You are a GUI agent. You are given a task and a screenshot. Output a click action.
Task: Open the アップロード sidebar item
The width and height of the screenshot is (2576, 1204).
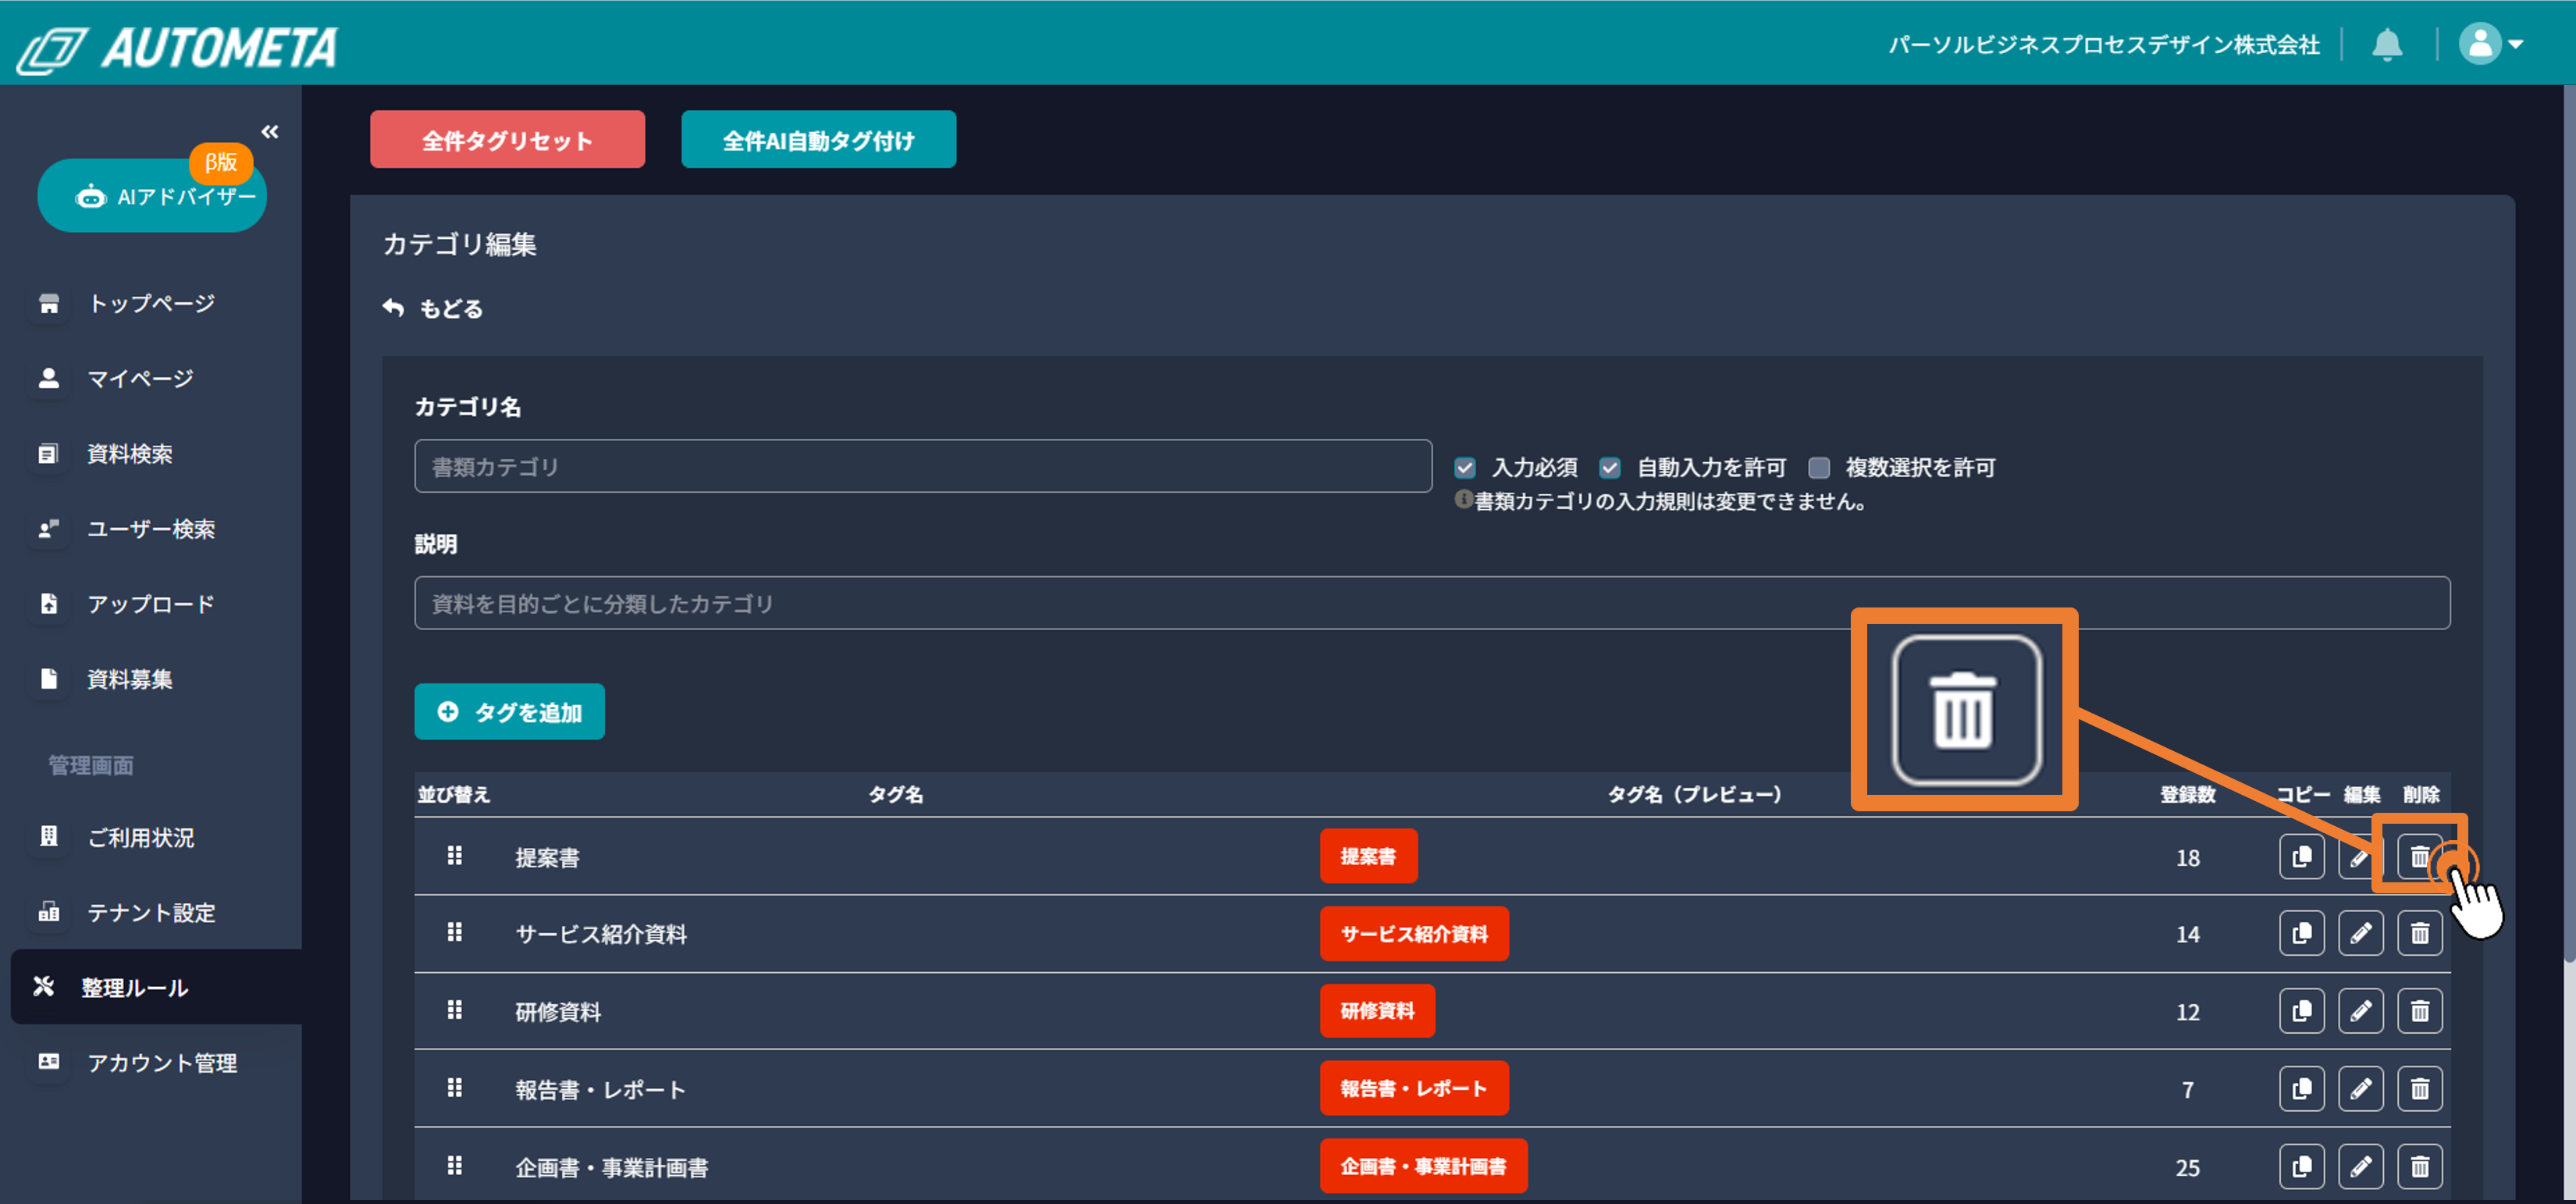pos(150,604)
